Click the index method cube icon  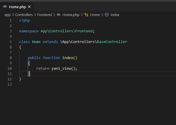click(x=107, y=15)
